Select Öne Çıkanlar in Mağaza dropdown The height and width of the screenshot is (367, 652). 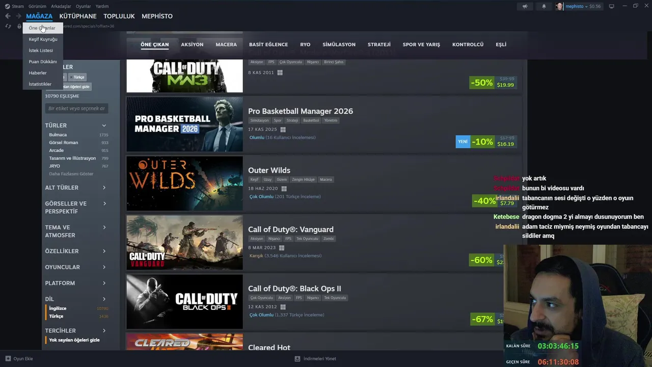pyautogui.click(x=42, y=28)
